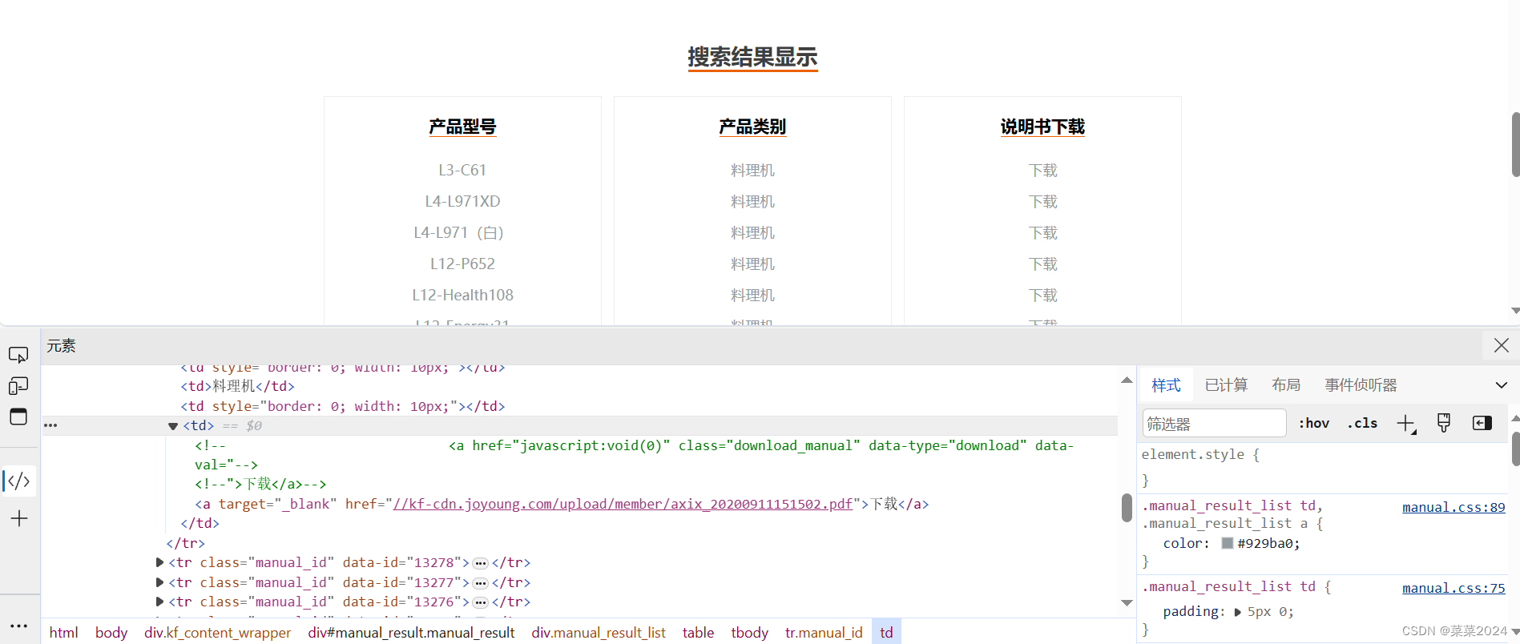Activate the inspect element picker icon
Screen dimensions: 1520x644
point(18,355)
